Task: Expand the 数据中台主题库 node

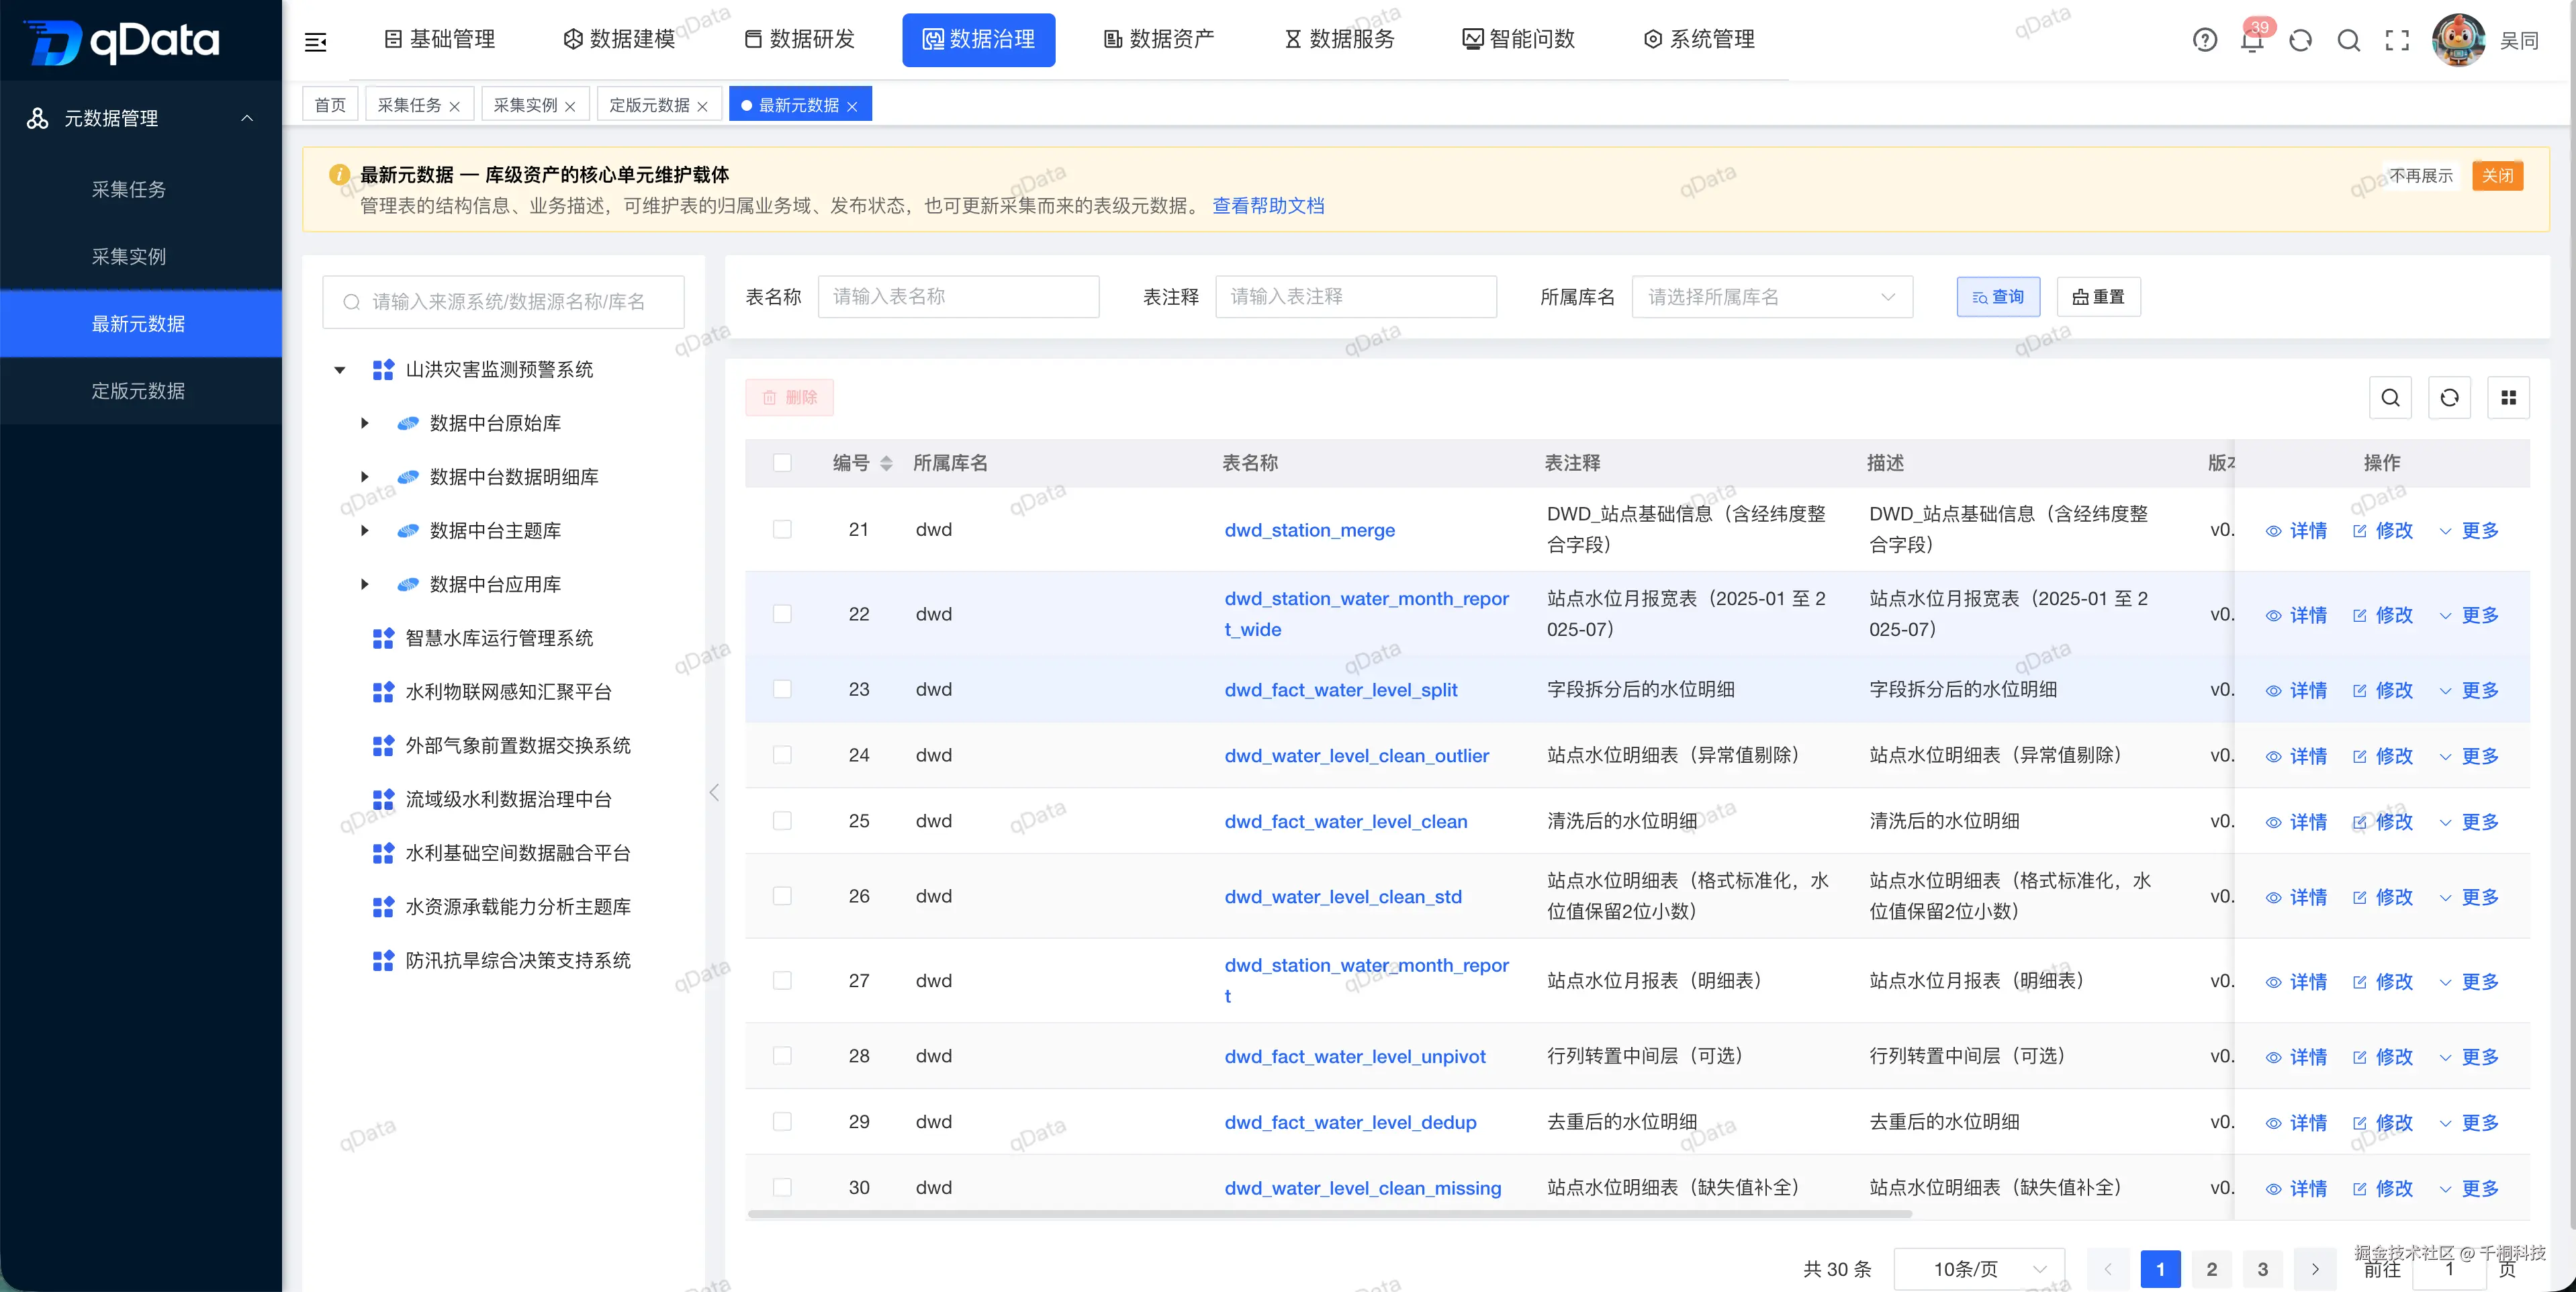Action: [x=365, y=531]
